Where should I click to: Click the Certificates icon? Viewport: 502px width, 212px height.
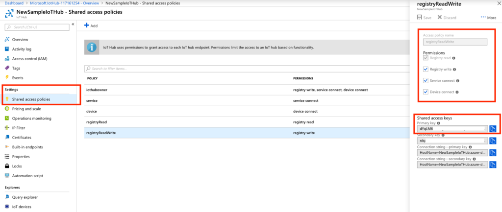point(7,138)
